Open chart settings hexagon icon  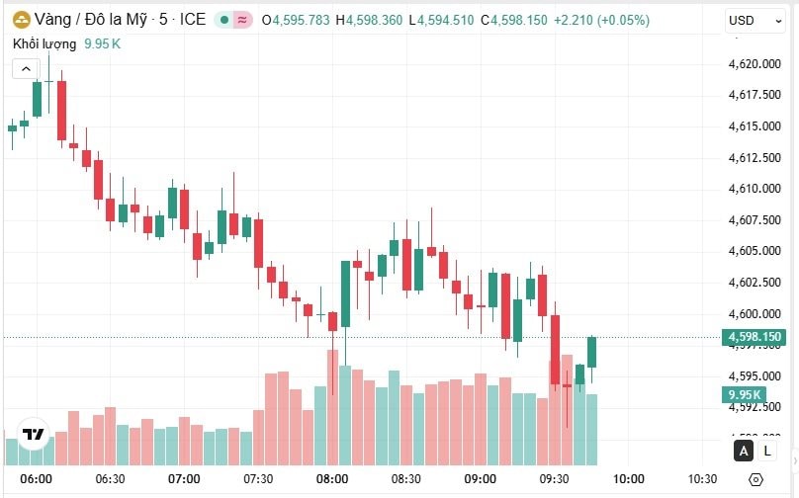click(755, 479)
